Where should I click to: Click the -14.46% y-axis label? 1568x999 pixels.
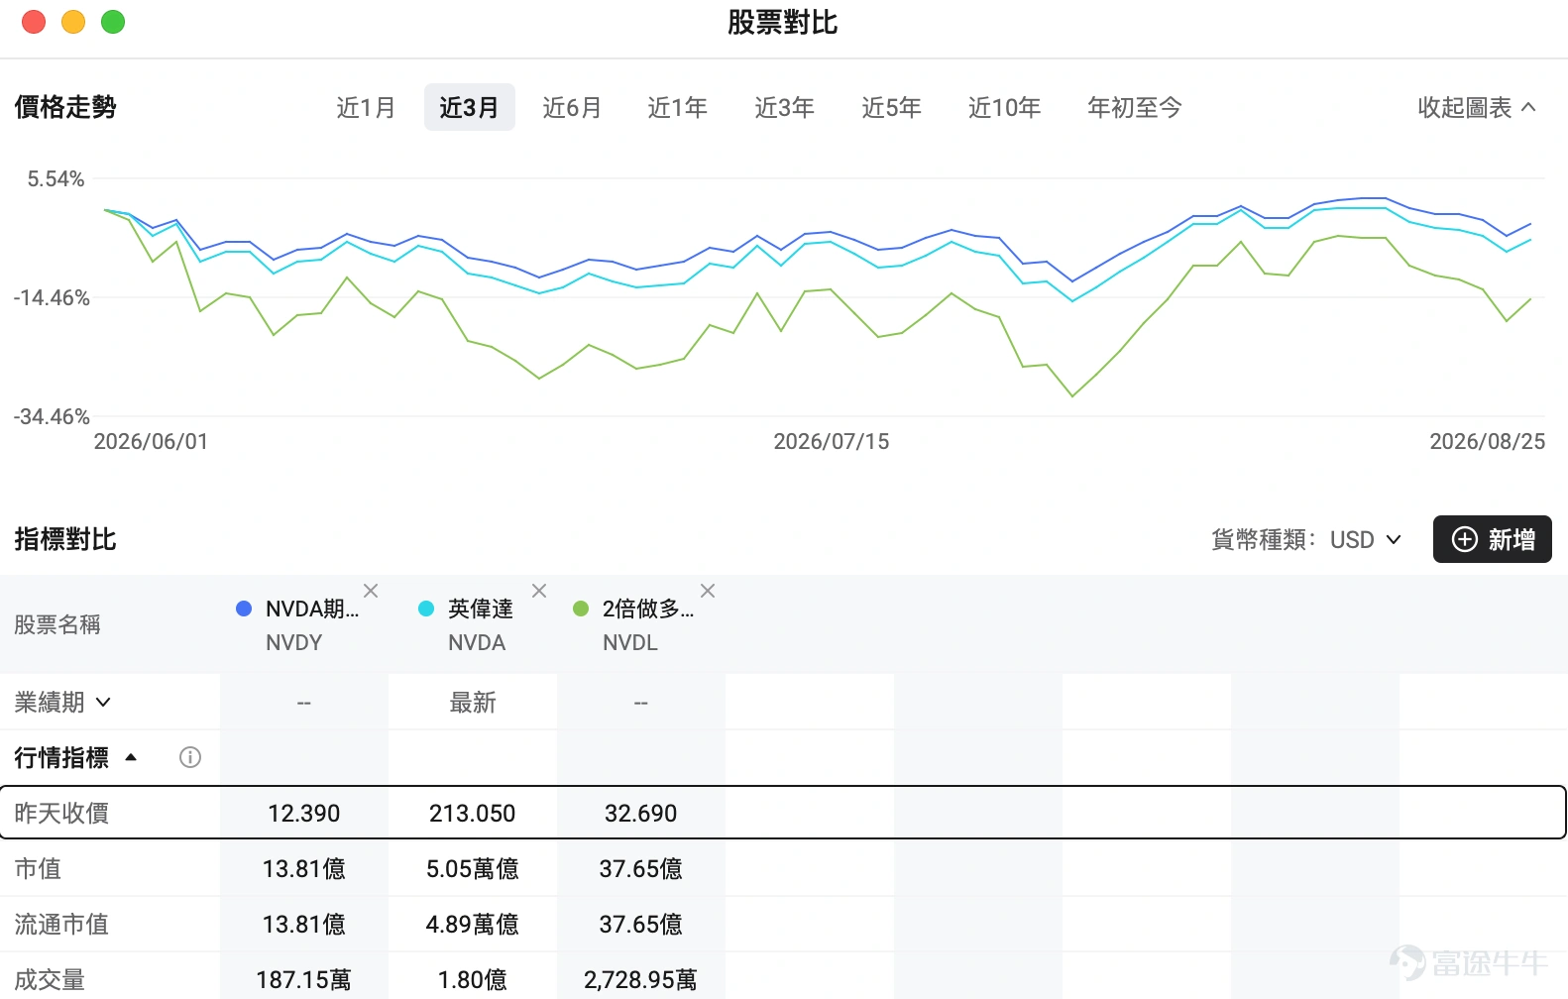52,298
